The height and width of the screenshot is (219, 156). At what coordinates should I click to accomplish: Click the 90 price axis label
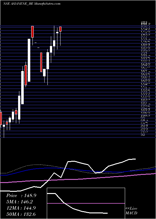tap(143, 135)
